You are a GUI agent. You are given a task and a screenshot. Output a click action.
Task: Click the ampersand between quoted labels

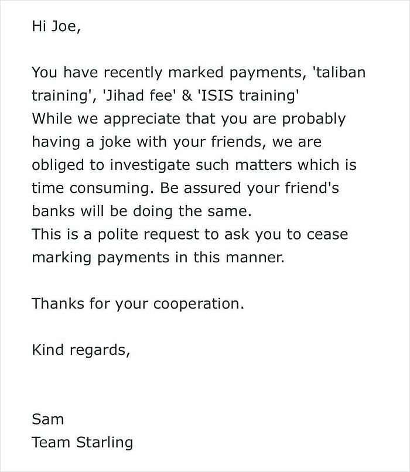tap(187, 95)
